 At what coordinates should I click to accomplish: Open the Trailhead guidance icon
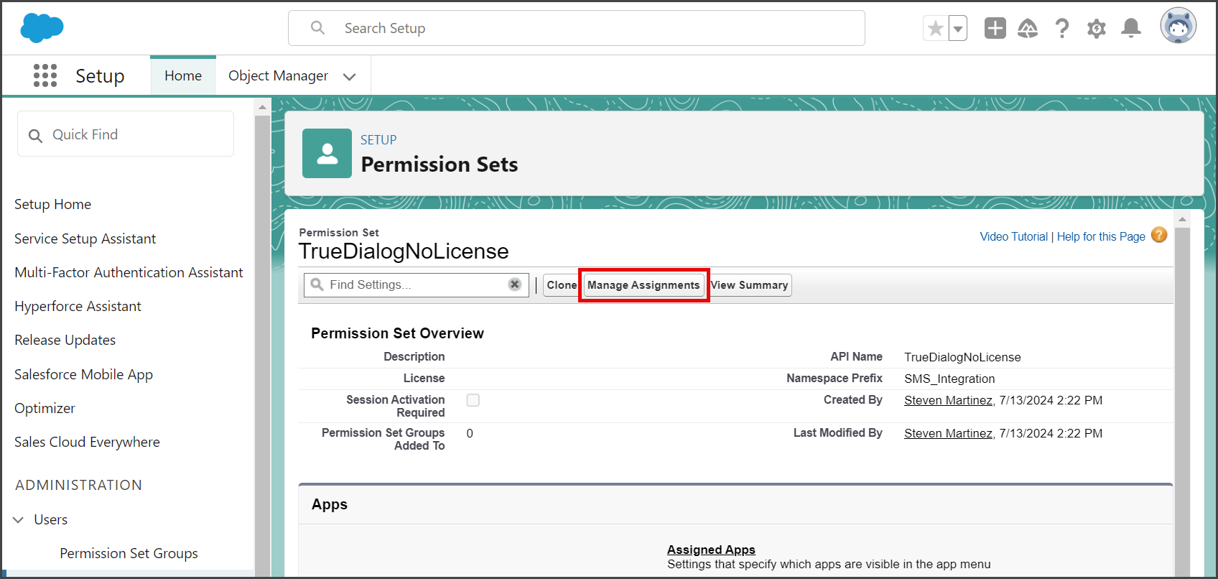tap(1028, 29)
